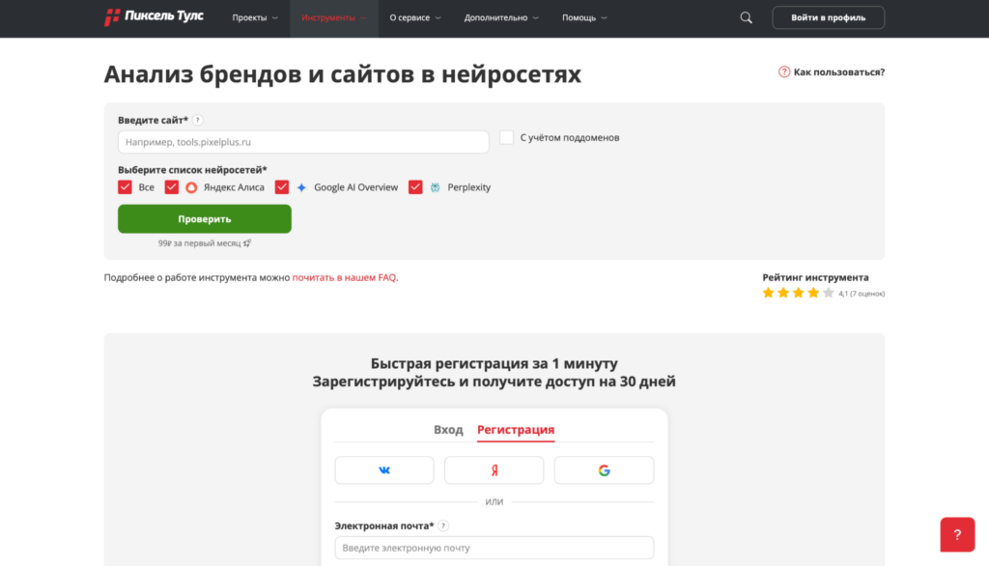Open the site search magnifier icon
This screenshot has width=989, height=566.
(747, 17)
